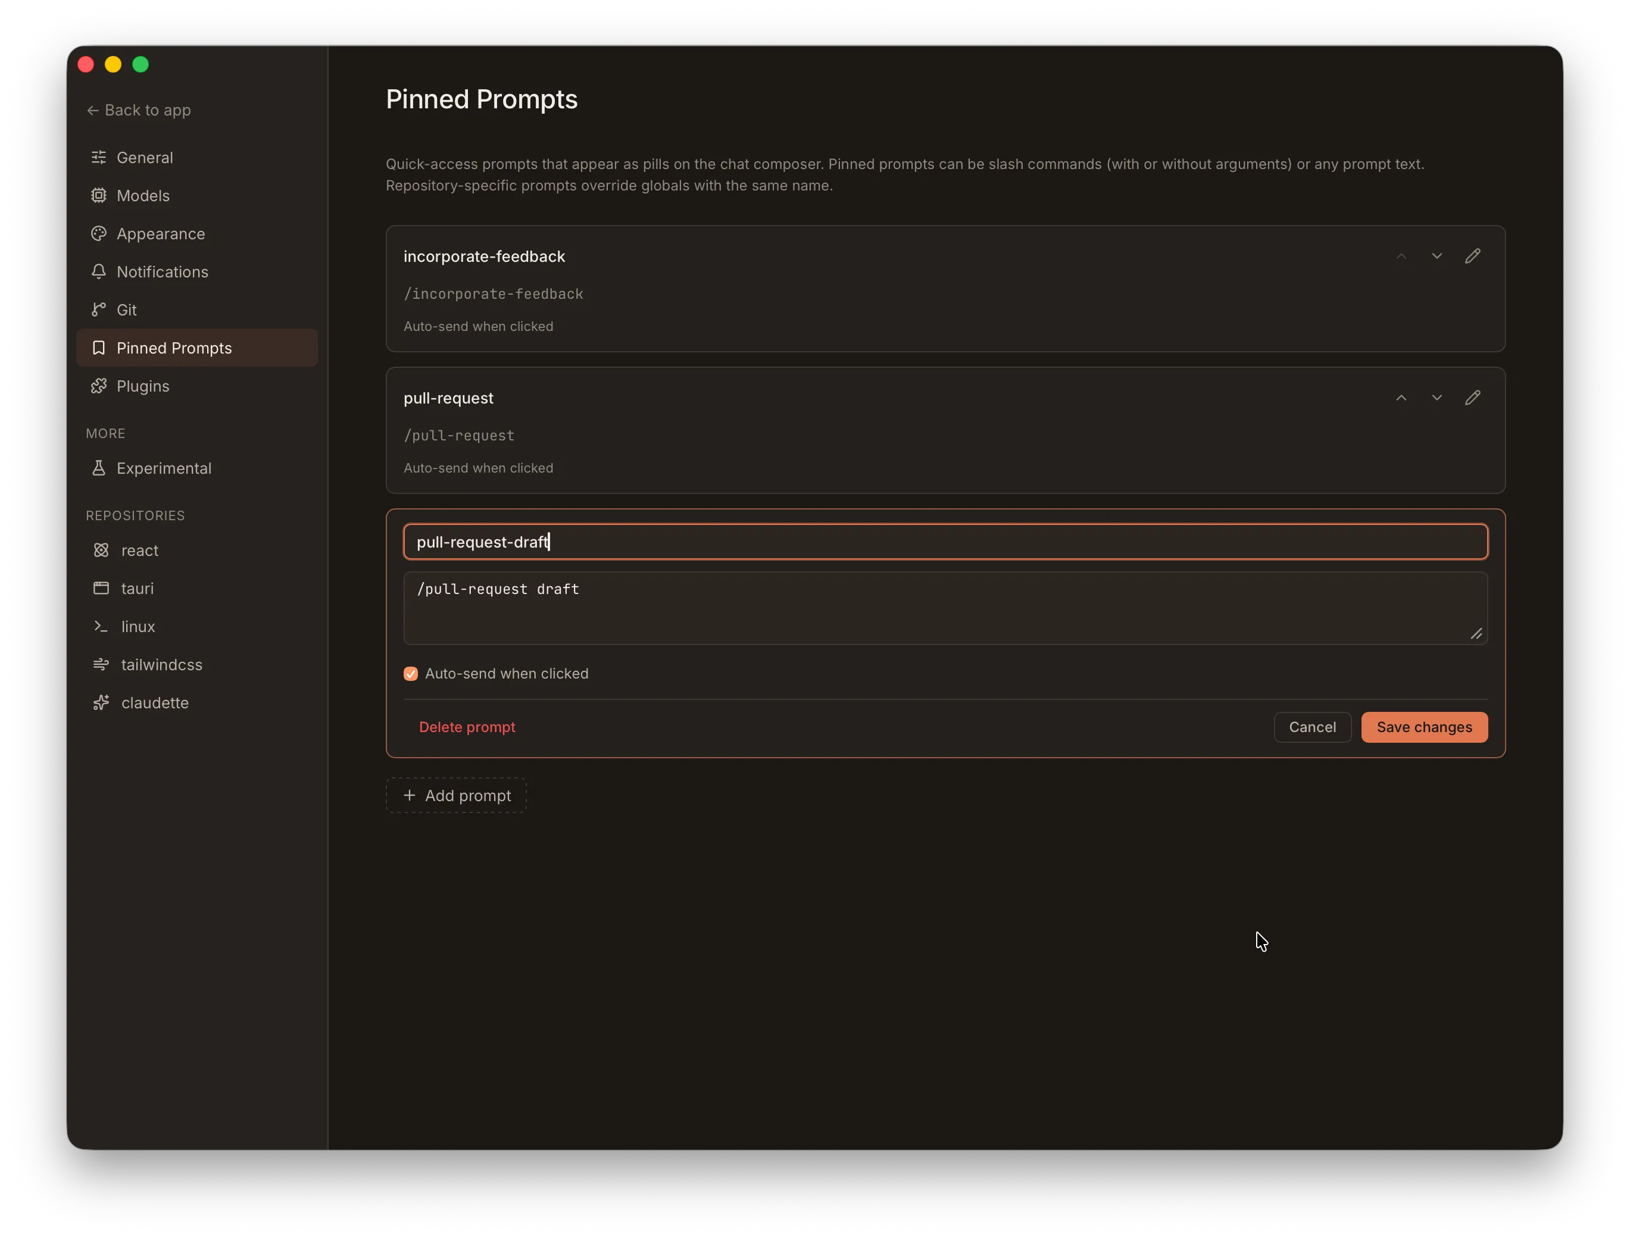Toggle Auto-send when clicked checkbox

[410, 674]
